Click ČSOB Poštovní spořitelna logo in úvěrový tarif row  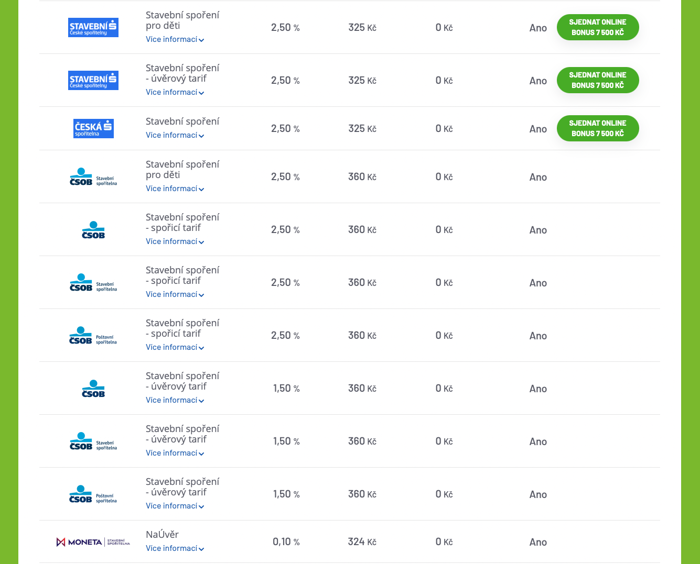click(x=93, y=494)
